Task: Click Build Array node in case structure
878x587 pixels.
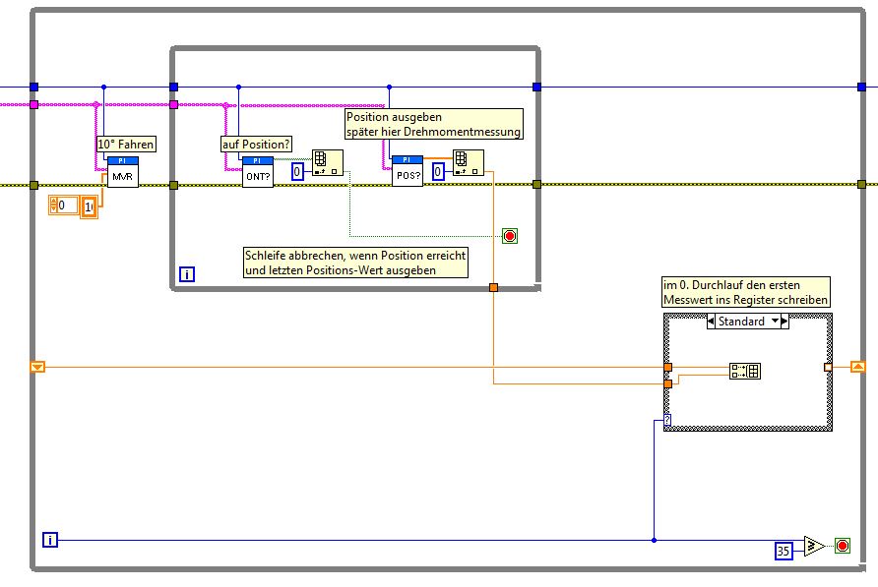Action: [x=745, y=371]
